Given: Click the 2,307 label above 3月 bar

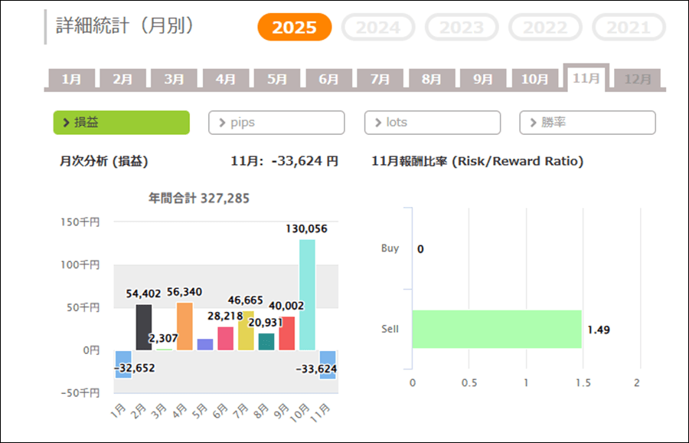Looking at the screenshot, I should pos(164,338).
